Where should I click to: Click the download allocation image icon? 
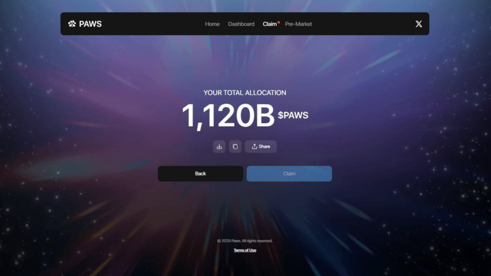pos(219,146)
